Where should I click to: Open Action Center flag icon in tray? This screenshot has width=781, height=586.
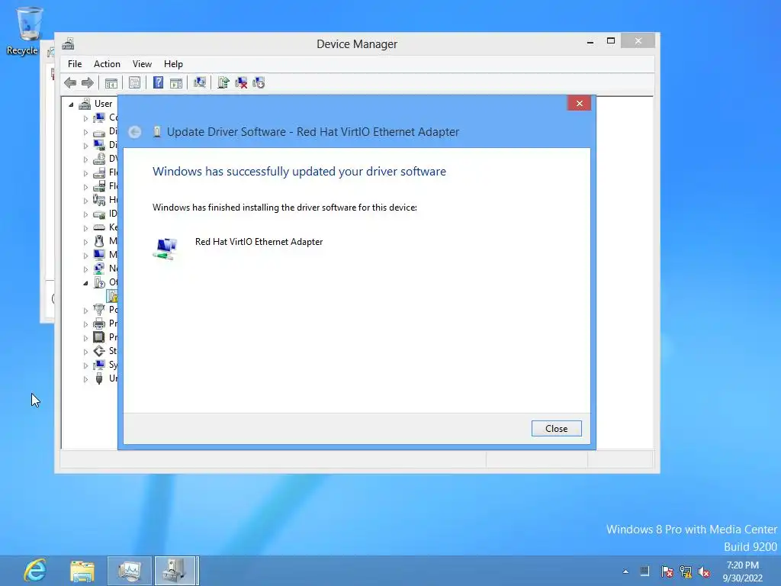click(667, 572)
